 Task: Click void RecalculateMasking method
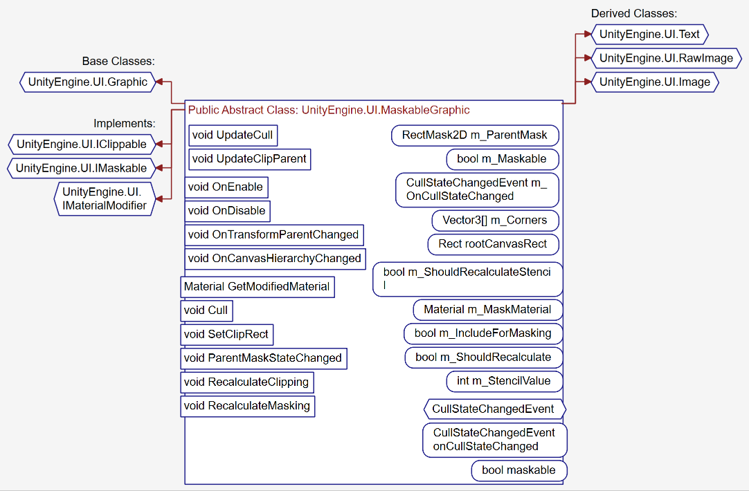pos(247,406)
